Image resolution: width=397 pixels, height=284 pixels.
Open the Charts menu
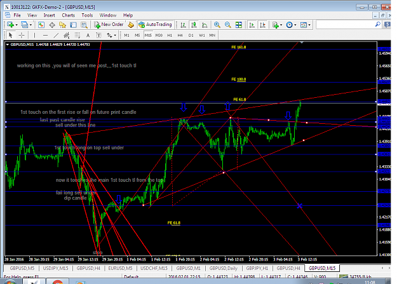coord(69,15)
